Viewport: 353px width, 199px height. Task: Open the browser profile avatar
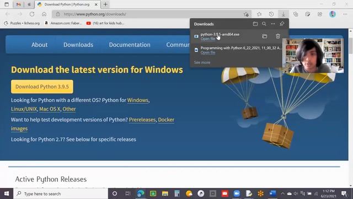tap(333, 14)
